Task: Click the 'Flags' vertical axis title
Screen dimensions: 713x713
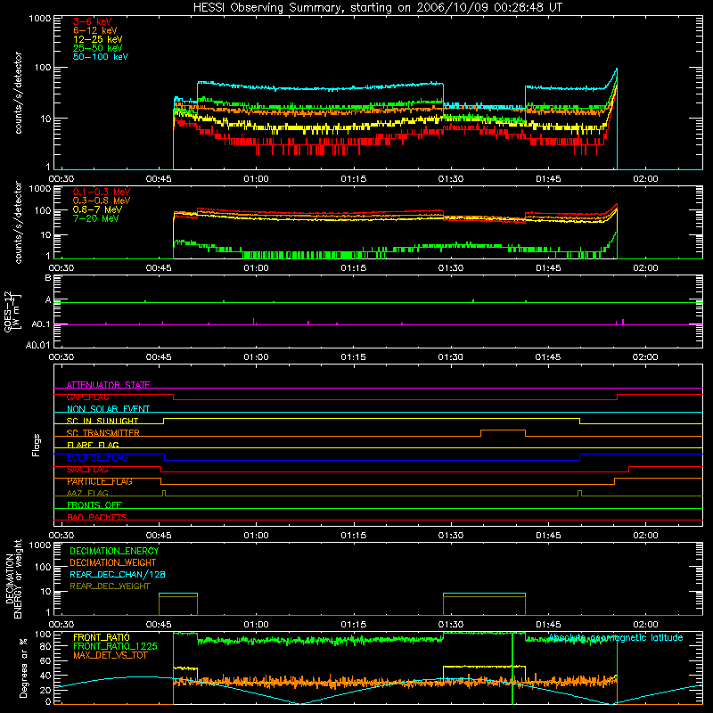Action: pos(36,445)
